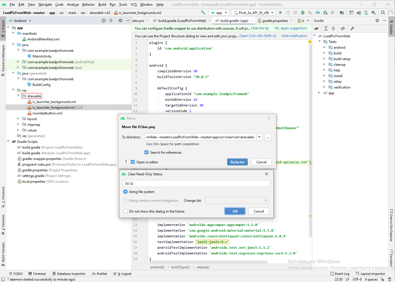Viewport: 395px width, 282px height.
Task: Open the Analyze menu
Action: pyautogui.click(x=73, y=4)
